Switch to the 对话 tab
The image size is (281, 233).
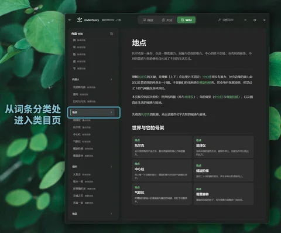[x=167, y=20]
